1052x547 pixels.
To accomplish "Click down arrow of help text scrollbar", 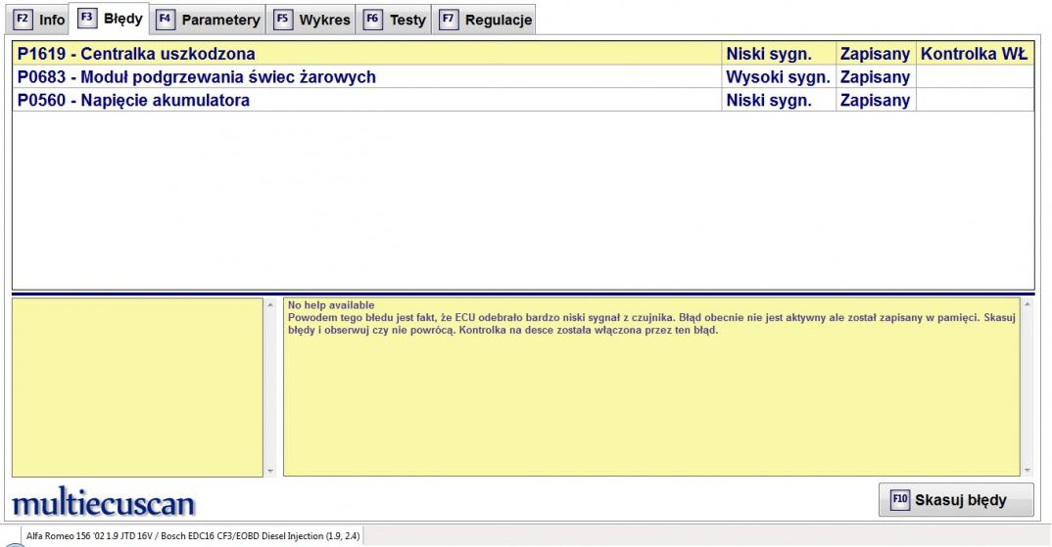I will click(1028, 472).
